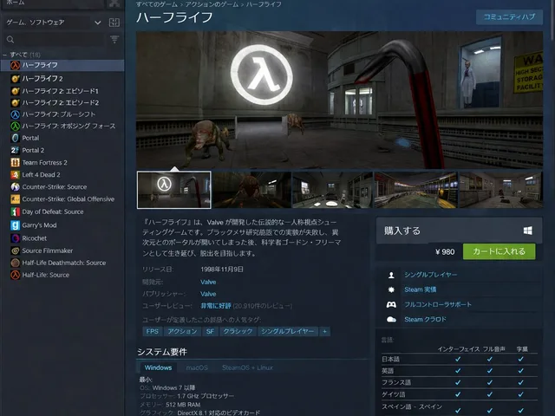Go to アクションのゲーム breadcrumb
The image size is (555, 416).
coord(212,4)
